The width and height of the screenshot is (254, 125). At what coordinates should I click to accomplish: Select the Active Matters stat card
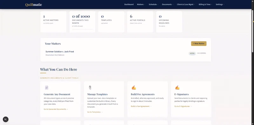(53, 22)
